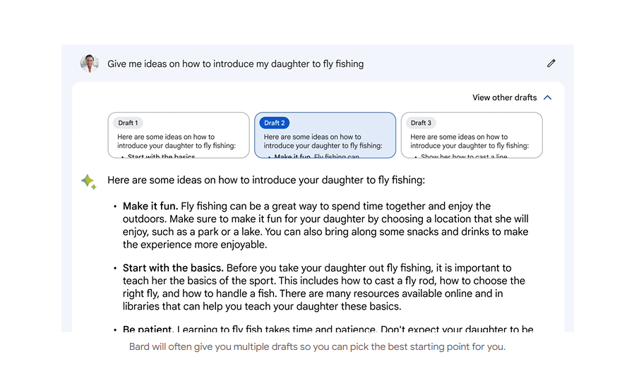Image resolution: width=622 pixels, height=388 pixels.
Task: Click the "Start with the basics" preview in Draft 1
Action: click(162, 157)
